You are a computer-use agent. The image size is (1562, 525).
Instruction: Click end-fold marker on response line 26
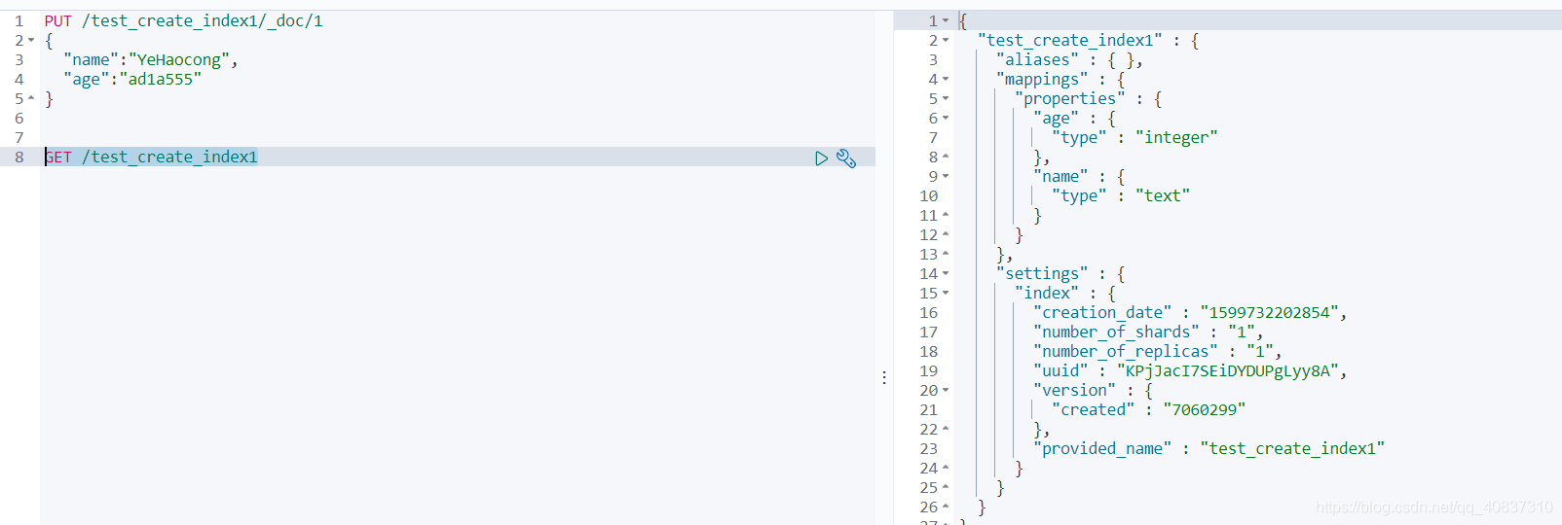[946, 507]
